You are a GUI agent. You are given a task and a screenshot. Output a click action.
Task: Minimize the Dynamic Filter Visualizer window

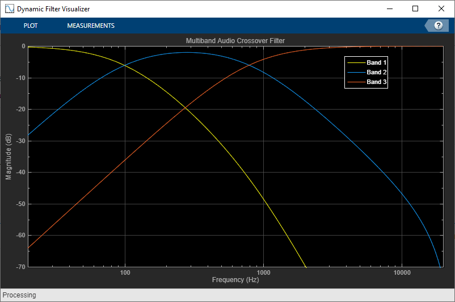[x=389, y=9]
